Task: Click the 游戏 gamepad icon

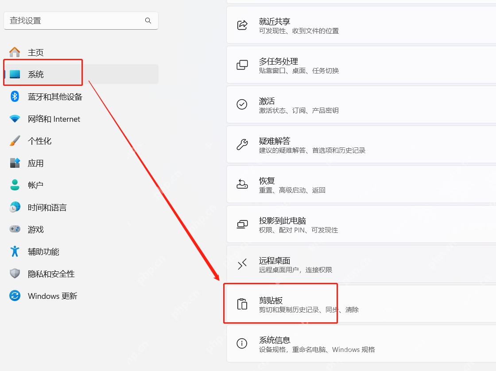Action: (15, 229)
